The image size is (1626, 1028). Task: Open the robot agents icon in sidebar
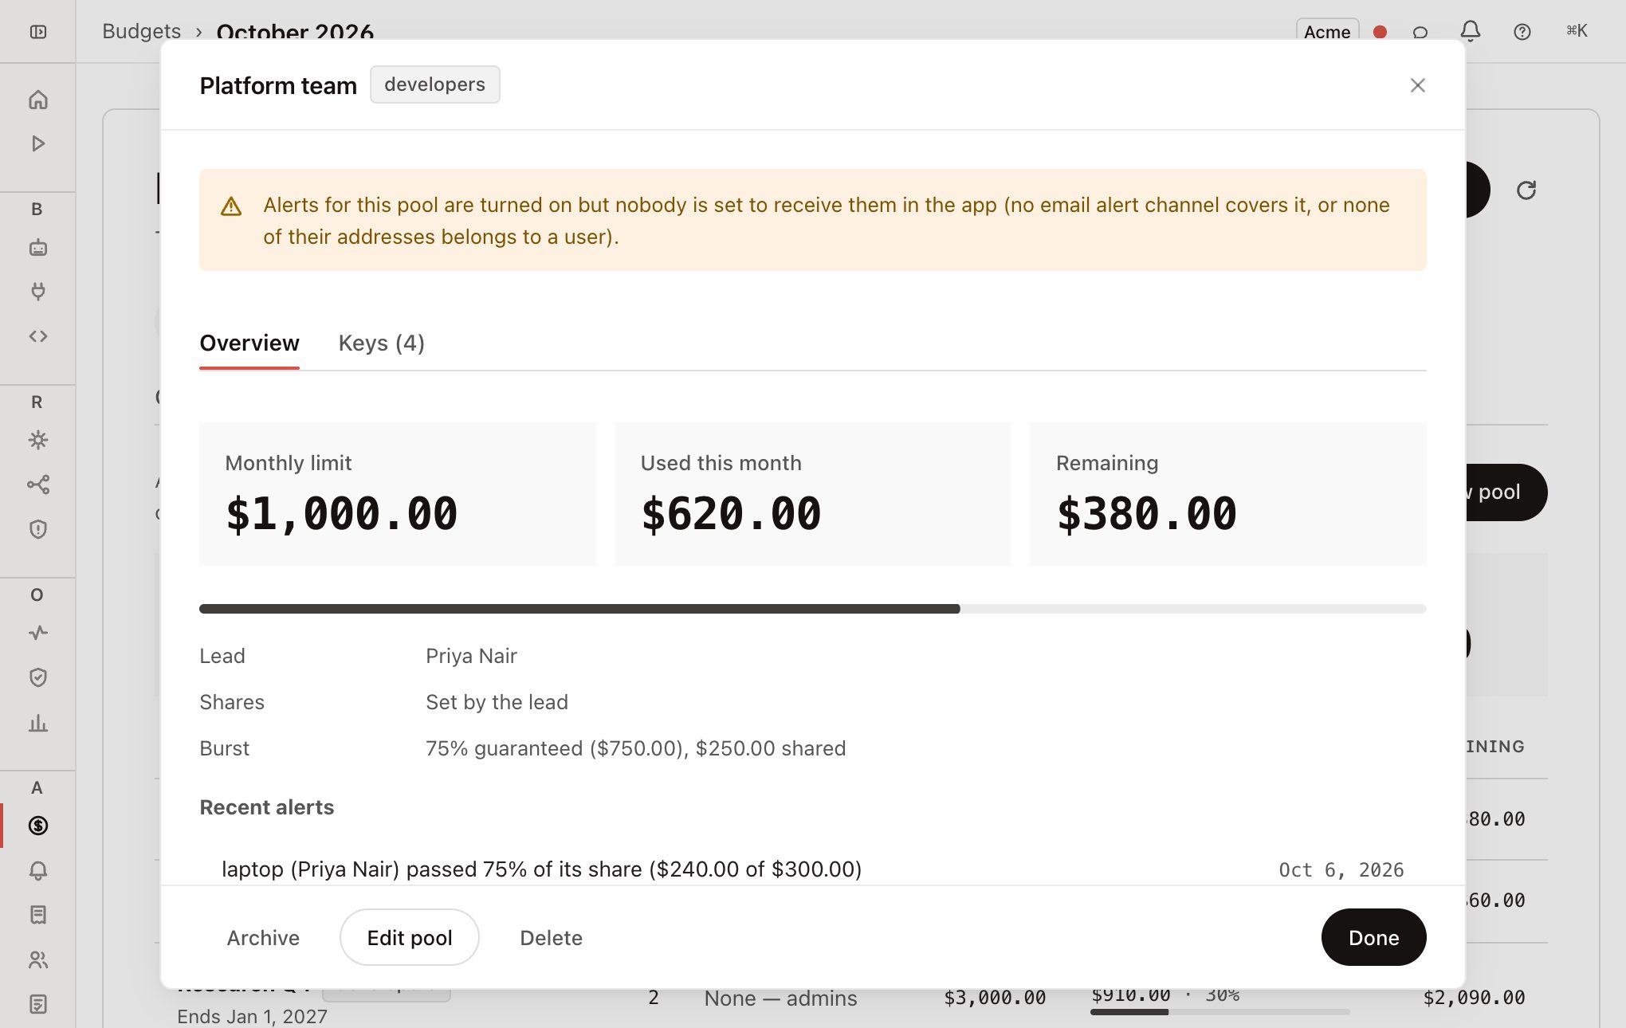(x=37, y=248)
